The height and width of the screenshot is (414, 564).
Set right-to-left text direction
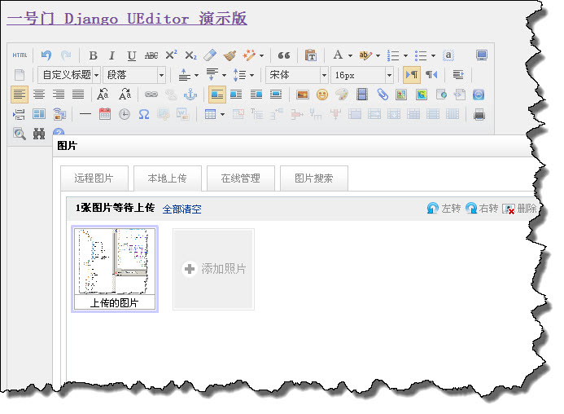click(431, 75)
